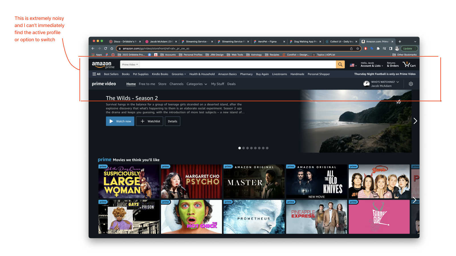456x256 pixels.
Task: Click the My Stuff link
Action: point(217,84)
